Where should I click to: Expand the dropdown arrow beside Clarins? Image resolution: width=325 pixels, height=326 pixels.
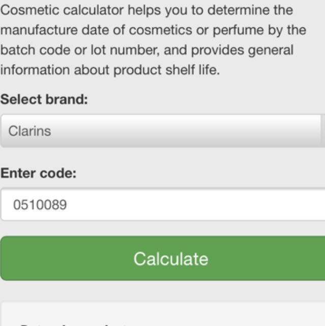tap(323, 131)
